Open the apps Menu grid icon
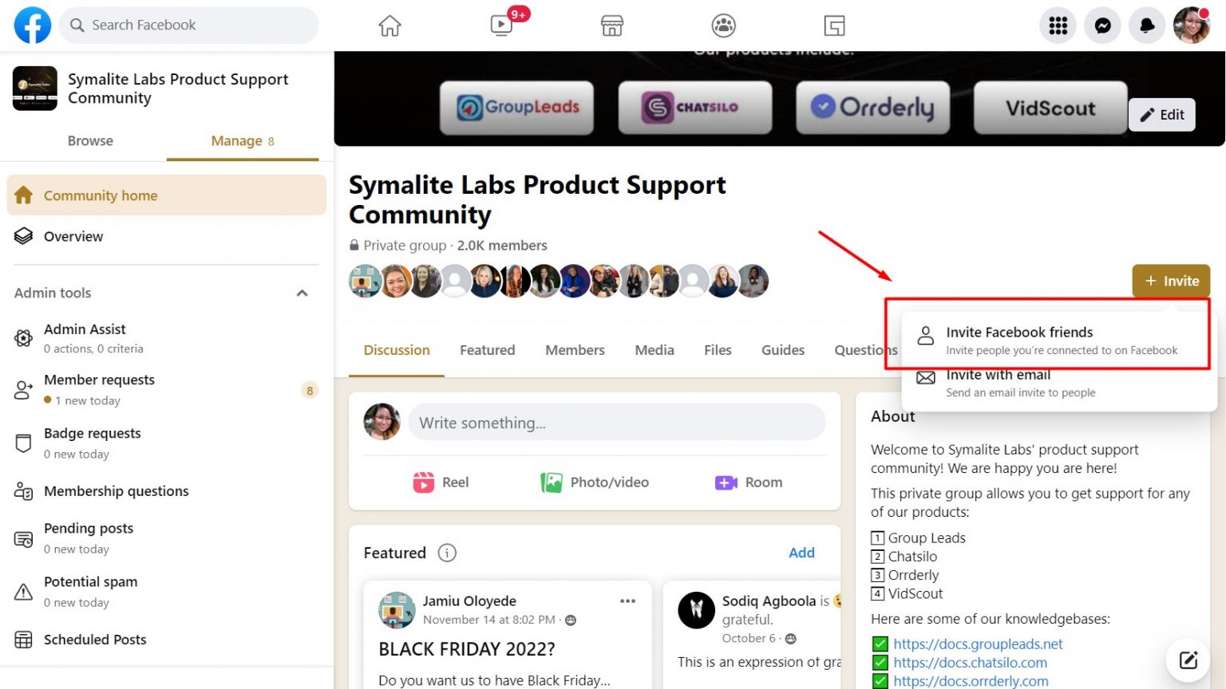 click(1058, 25)
